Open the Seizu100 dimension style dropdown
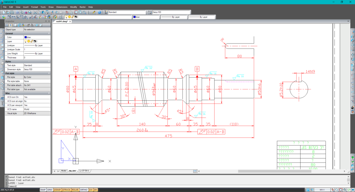 click(171, 12)
